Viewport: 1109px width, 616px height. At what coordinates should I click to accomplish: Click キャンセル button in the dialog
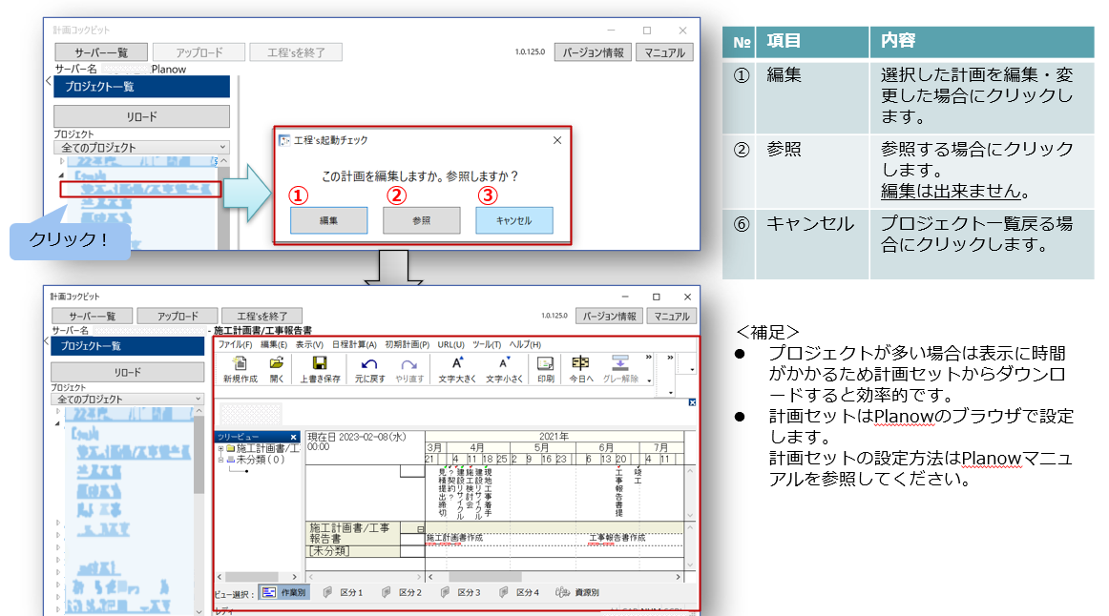point(514,220)
